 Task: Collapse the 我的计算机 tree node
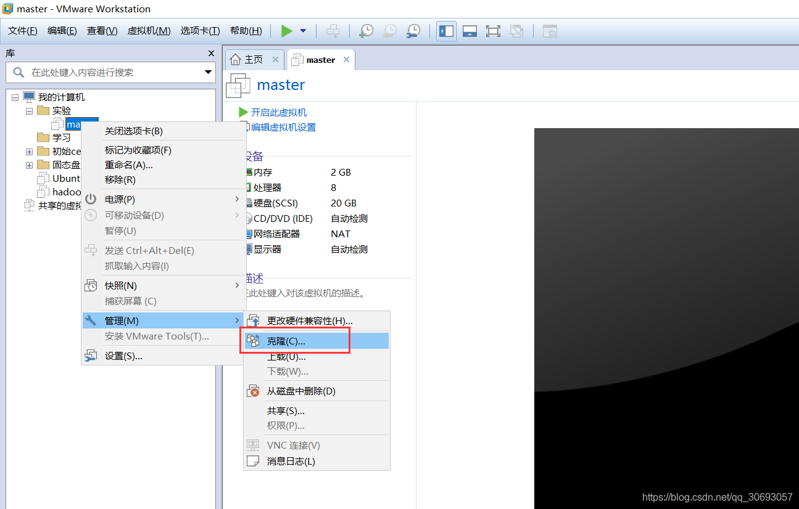tap(15, 97)
